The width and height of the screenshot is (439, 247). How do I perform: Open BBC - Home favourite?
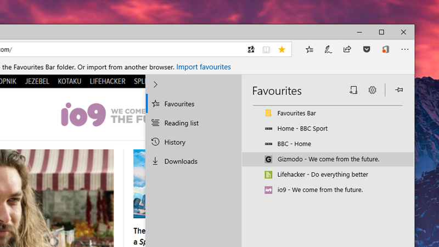pyautogui.click(x=328, y=144)
